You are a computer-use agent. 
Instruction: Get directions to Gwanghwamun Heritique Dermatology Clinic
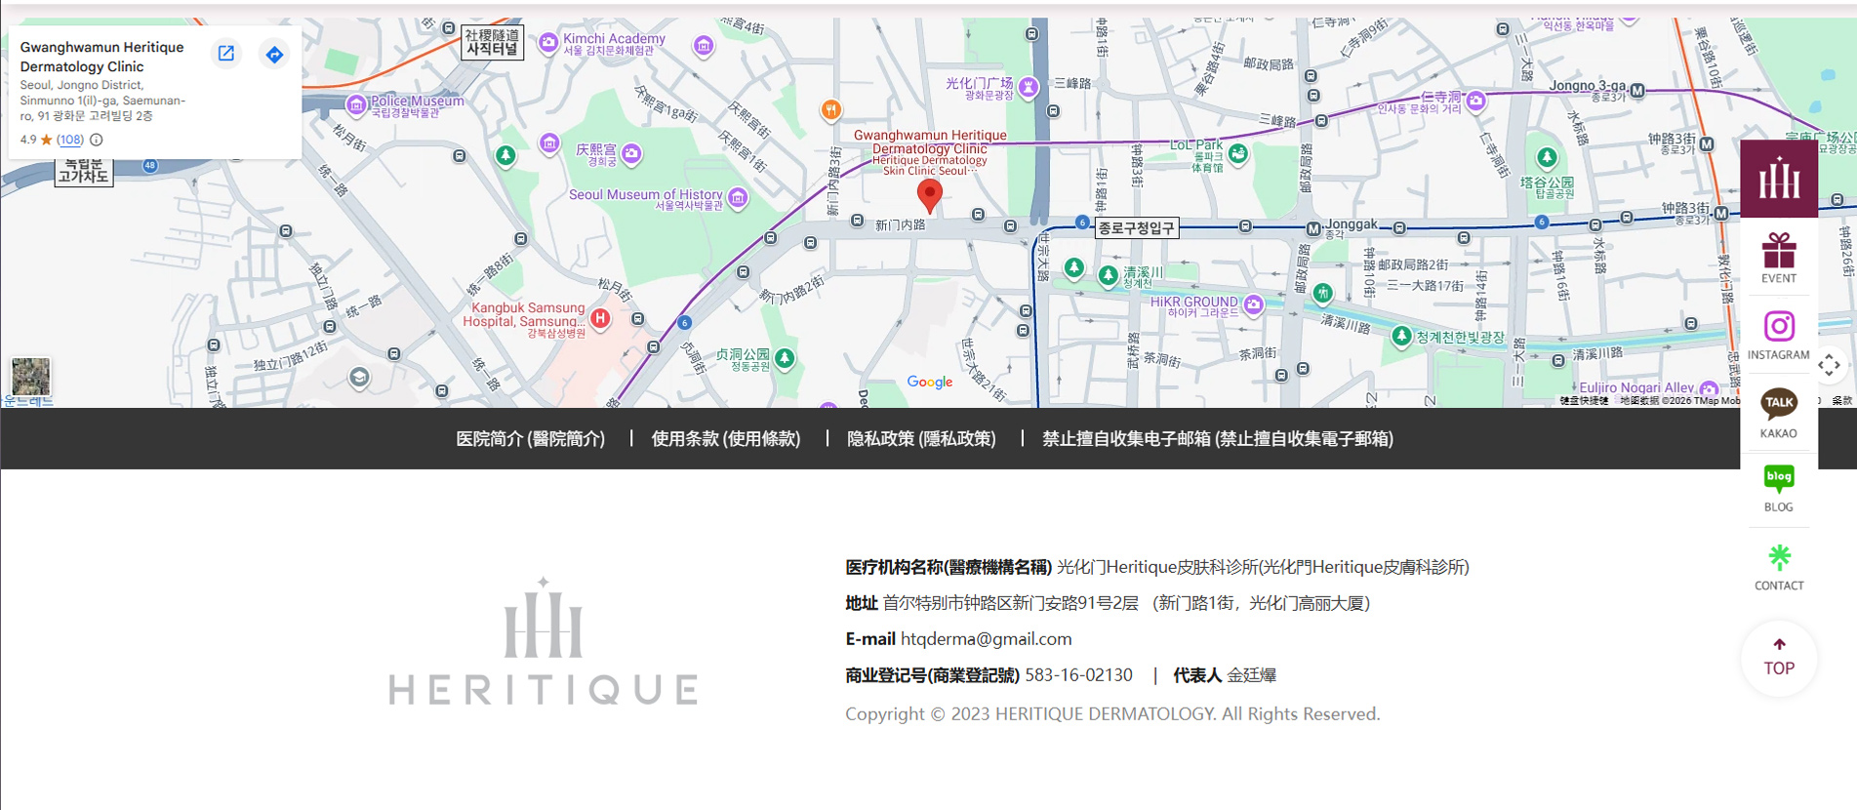[x=274, y=55]
